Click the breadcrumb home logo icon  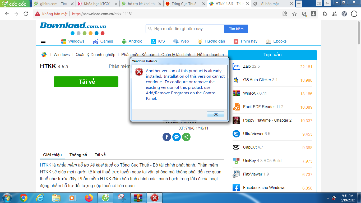tap(44, 55)
